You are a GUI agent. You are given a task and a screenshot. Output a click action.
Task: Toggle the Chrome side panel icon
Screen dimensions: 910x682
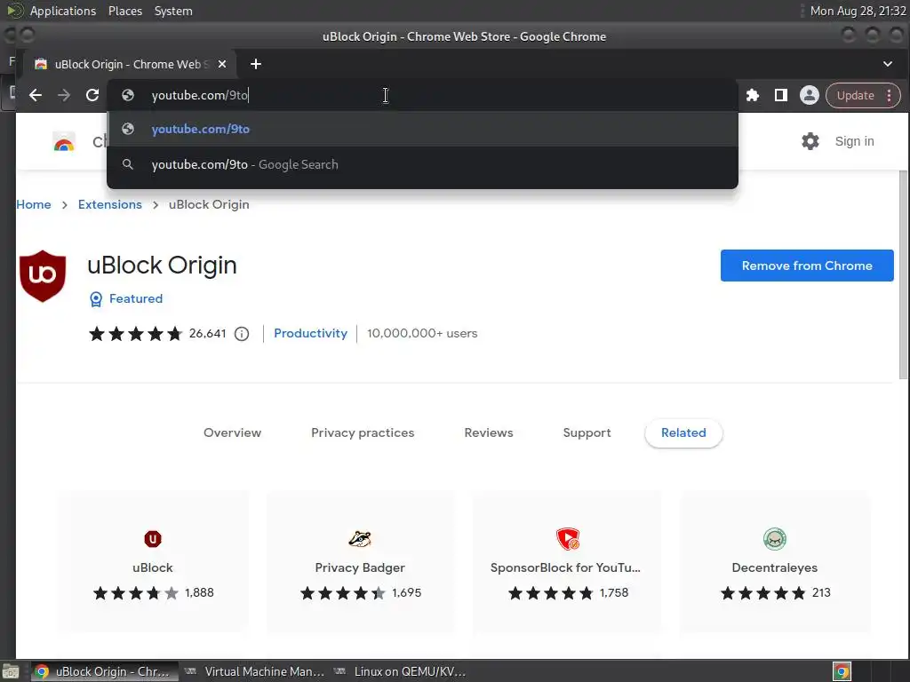(x=780, y=95)
